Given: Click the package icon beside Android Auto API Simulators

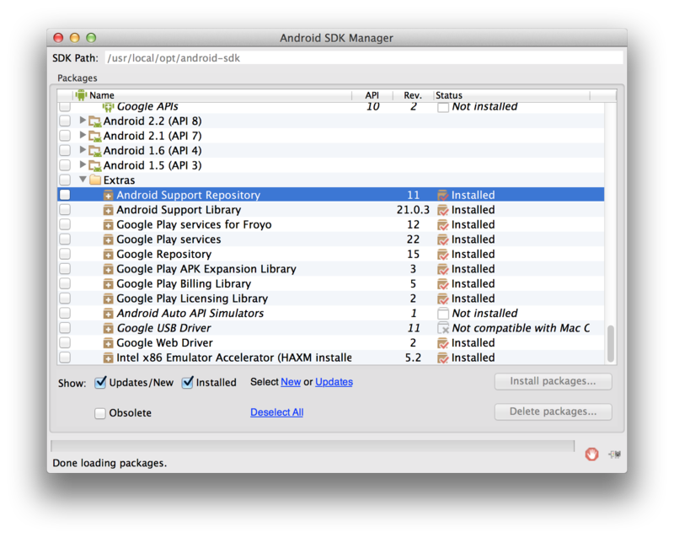Looking at the screenshot, I should 108,314.
